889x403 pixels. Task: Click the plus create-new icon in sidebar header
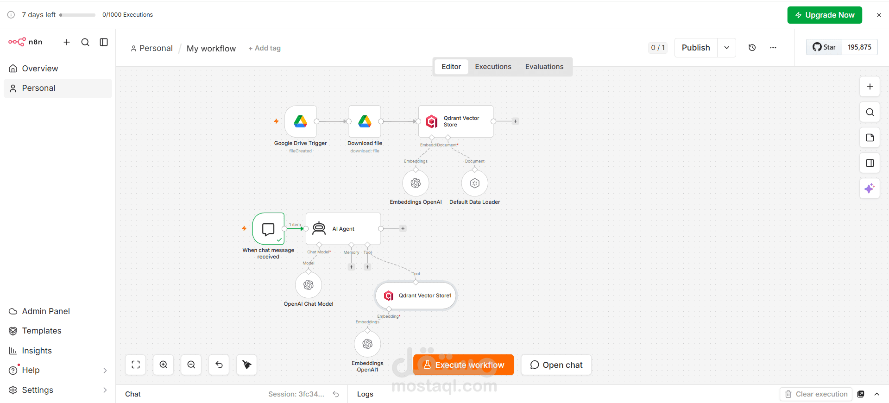(x=67, y=42)
